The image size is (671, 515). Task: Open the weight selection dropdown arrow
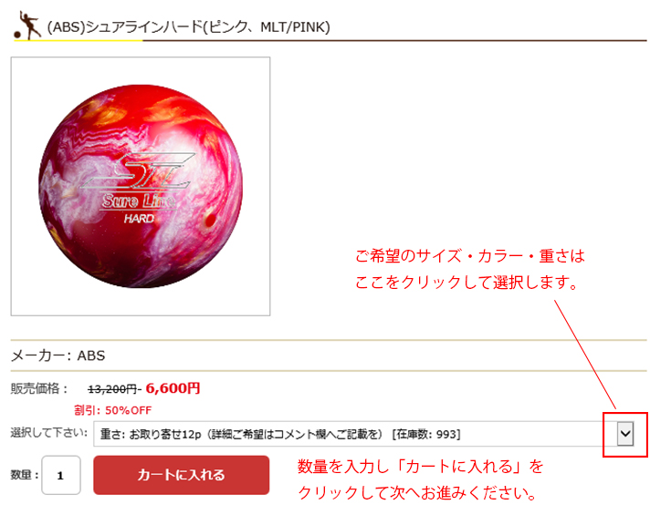624,434
